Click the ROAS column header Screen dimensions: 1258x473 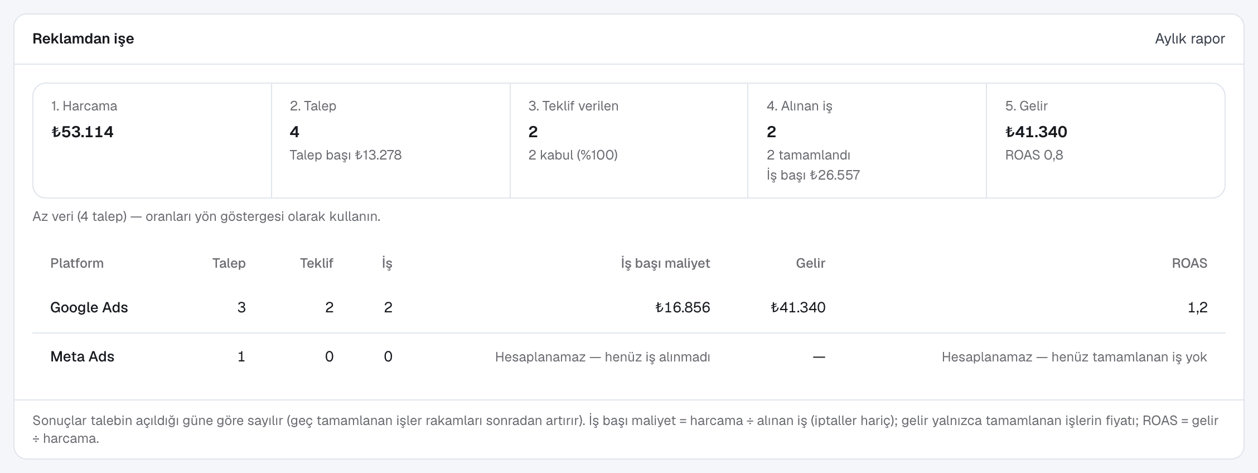tap(1189, 263)
